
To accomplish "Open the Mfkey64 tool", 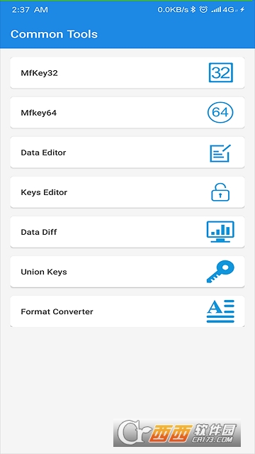I will click(x=127, y=112).
